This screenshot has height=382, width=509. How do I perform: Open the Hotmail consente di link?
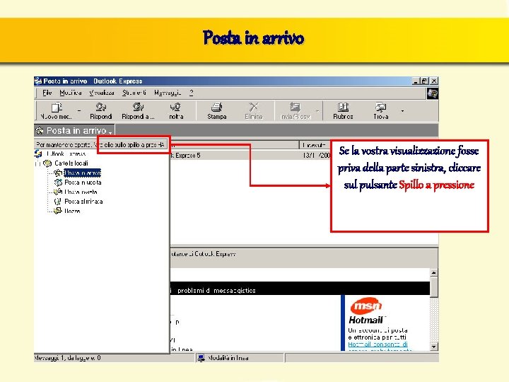click(378, 345)
